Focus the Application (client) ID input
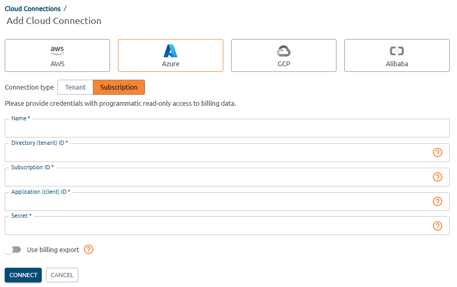 pyautogui.click(x=217, y=202)
